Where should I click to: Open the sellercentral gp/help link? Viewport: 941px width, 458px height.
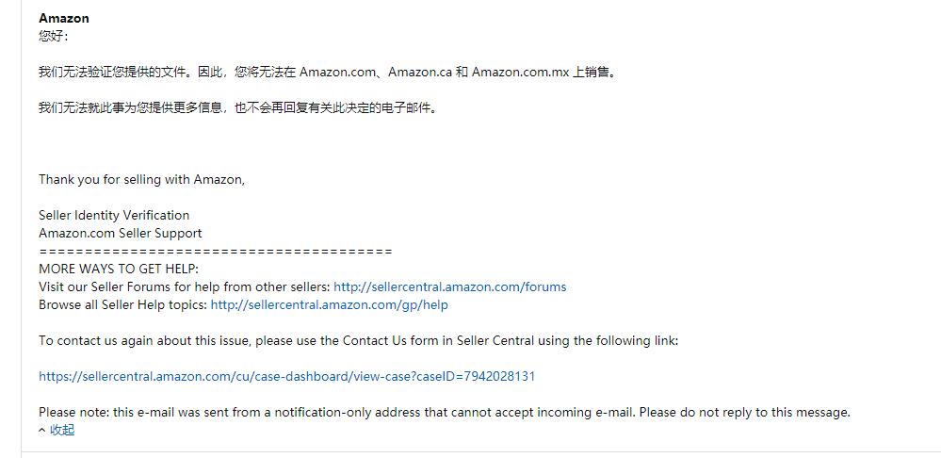pos(329,305)
